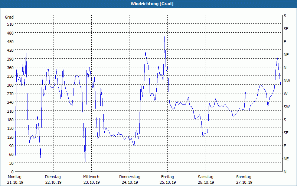Image resolution: width=297 pixels, height=186 pixels.
Task: Click the date 25.10.19
Action: tap(168, 182)
